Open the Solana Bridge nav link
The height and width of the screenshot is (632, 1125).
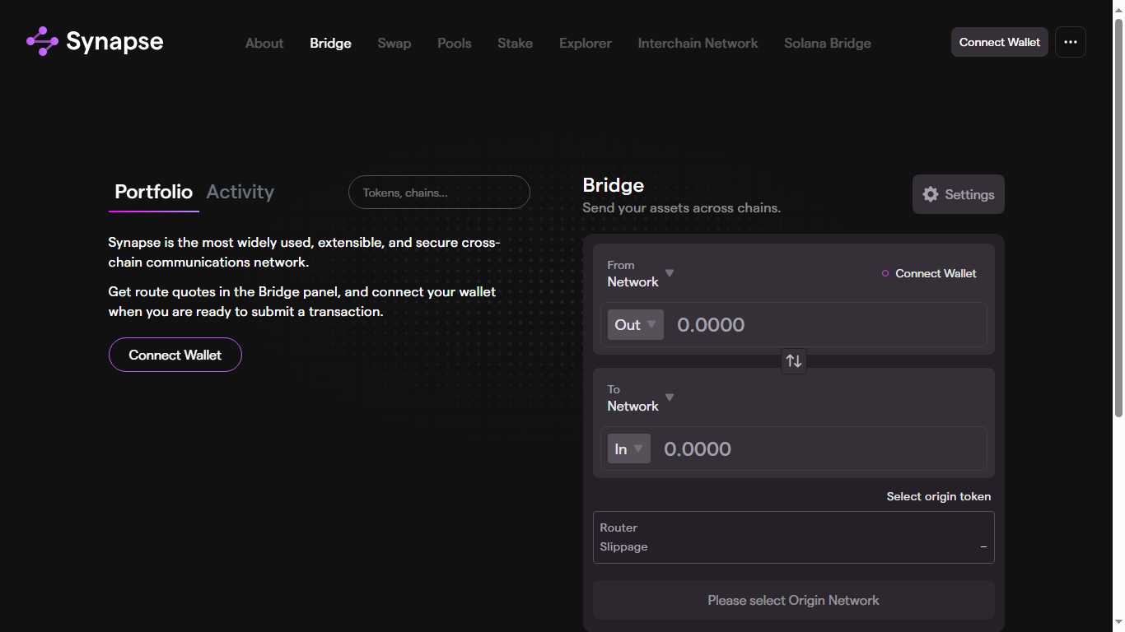pos(827,43)
